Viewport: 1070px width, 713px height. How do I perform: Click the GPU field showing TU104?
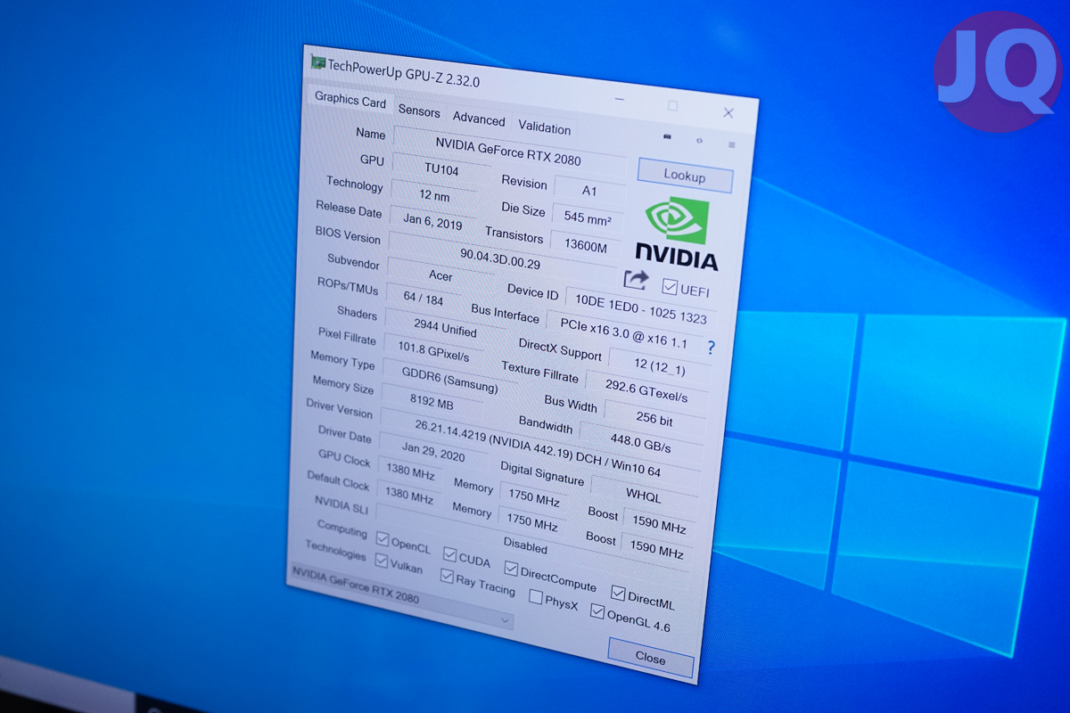[x=442, y=169]
